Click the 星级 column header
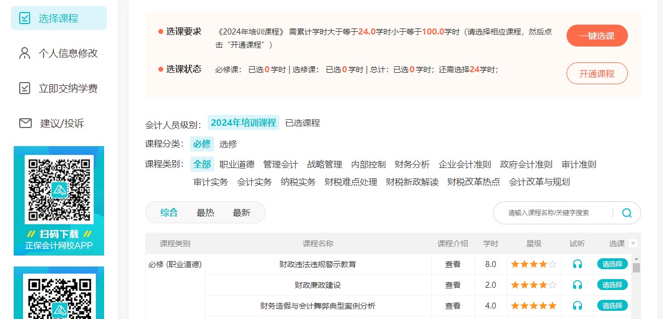The height and width of the screenshot is (319, 663). point(534,243)
